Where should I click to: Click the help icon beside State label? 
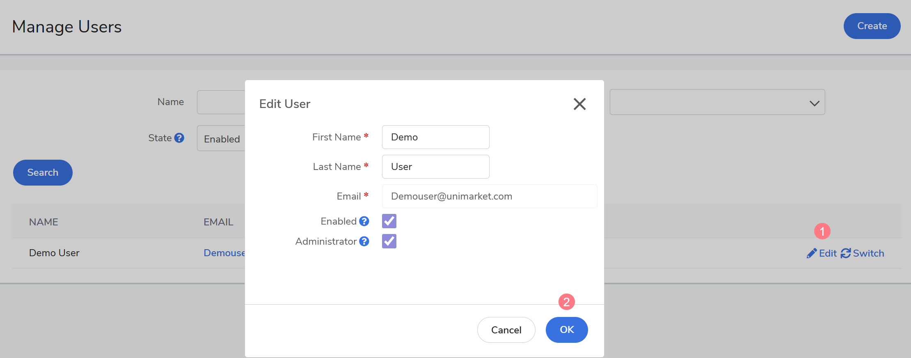179,138
